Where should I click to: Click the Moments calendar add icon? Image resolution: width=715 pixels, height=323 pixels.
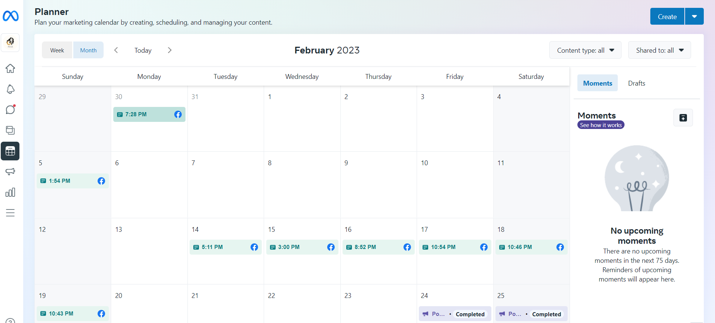[x=683, y=118]
